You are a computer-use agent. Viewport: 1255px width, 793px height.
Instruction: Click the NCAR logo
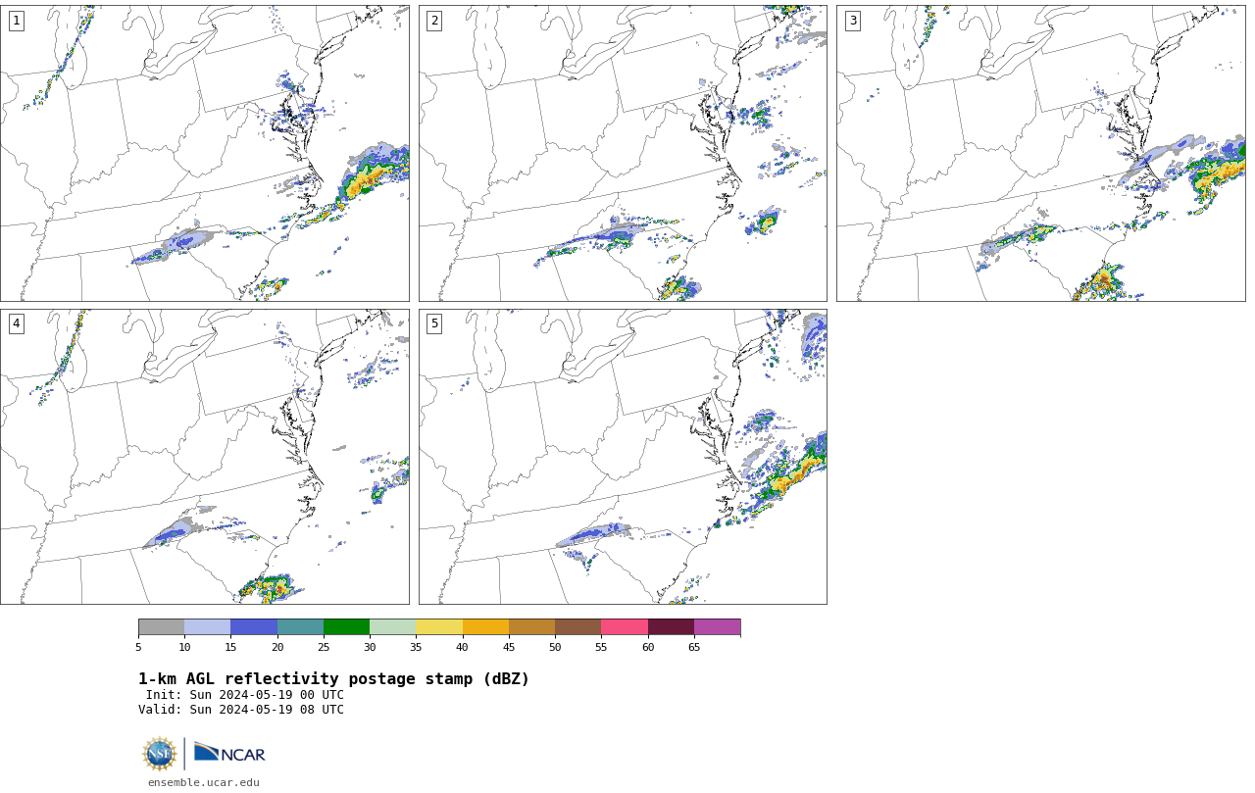(229, 753)
